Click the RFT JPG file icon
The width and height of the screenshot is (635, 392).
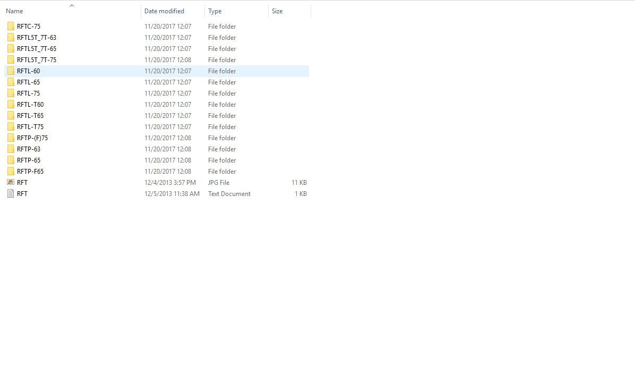(x=11, y=183)
